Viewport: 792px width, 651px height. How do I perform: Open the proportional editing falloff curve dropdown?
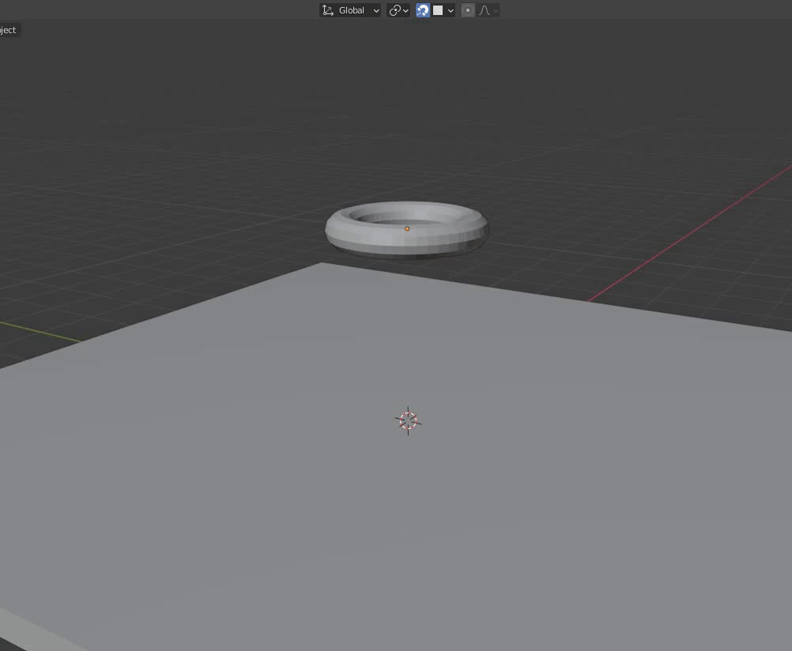click(488, 10)
